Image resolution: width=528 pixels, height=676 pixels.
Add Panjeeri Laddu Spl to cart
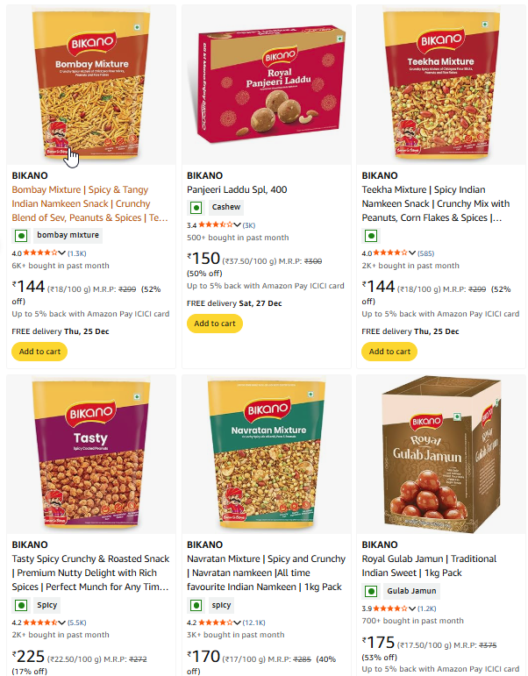coord(214,323)
